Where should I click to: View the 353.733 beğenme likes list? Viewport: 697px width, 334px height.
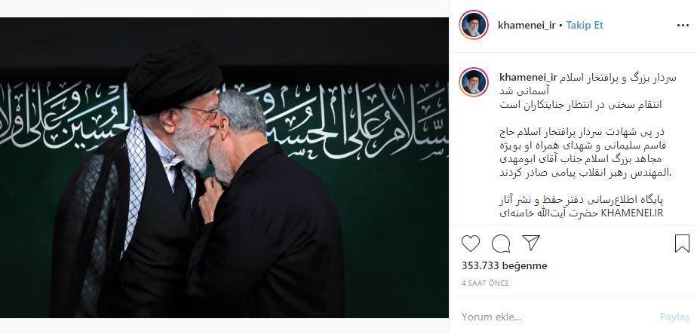pos(504,265)
